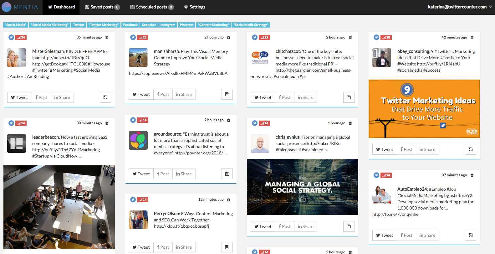Tweet the AutoEmpleo24 post

pyautogui.click(x=385, y=235)
